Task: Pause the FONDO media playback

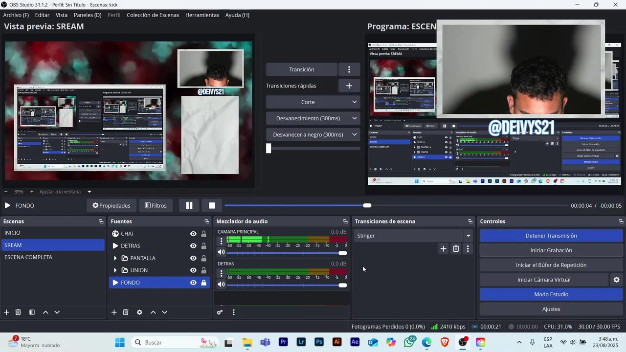Action: 189,205
